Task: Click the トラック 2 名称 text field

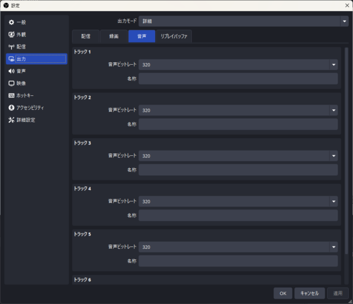Action: (238, 124)
